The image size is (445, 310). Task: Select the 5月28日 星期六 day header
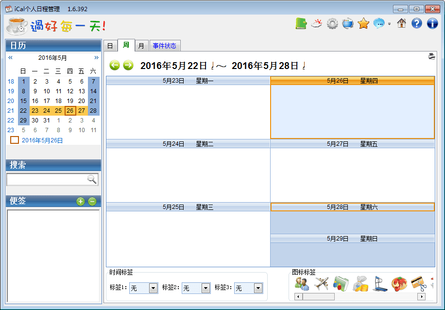click(x=353, y=207)
